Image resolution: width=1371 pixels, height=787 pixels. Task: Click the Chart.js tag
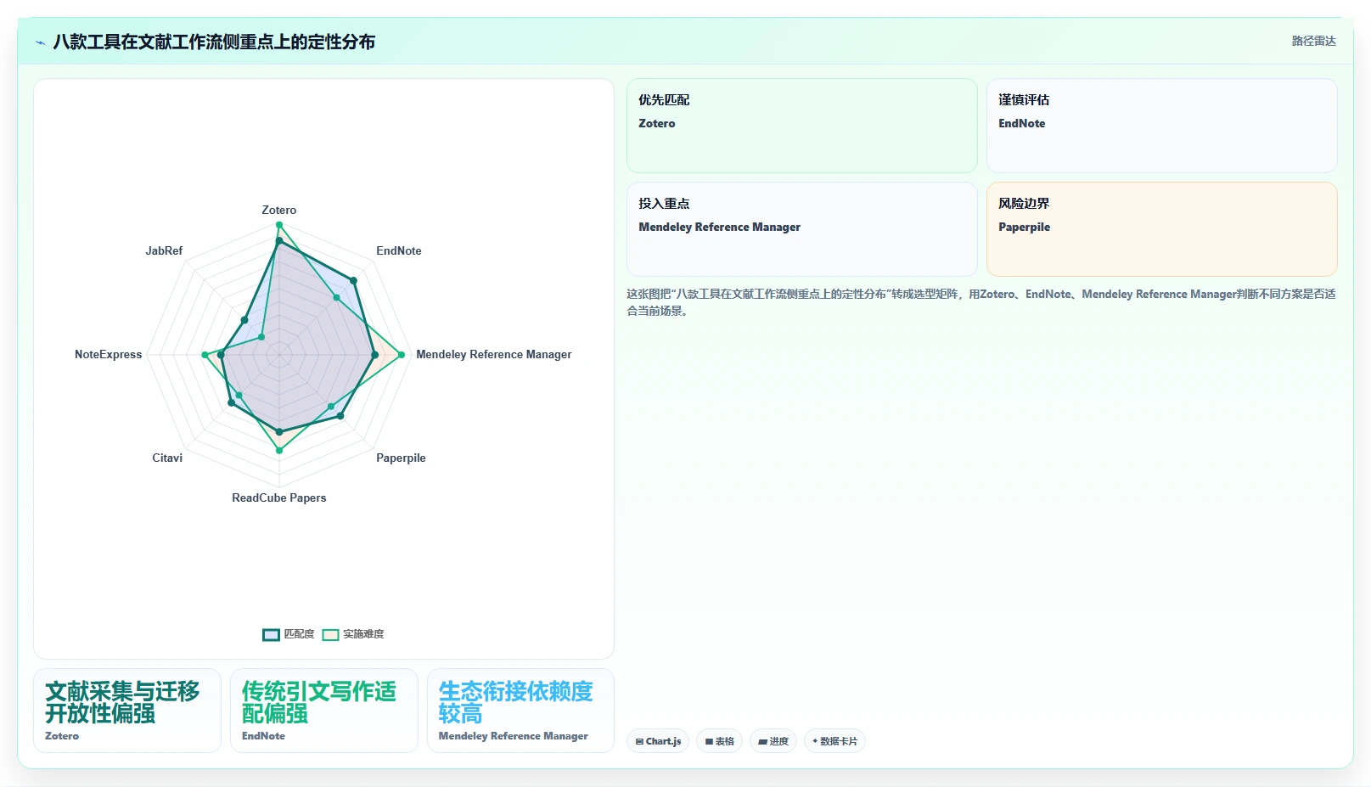pos(658,741)
